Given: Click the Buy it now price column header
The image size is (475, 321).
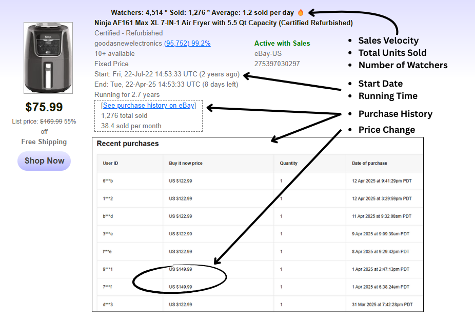Looking at the screenshot, I should coord(186,163).
